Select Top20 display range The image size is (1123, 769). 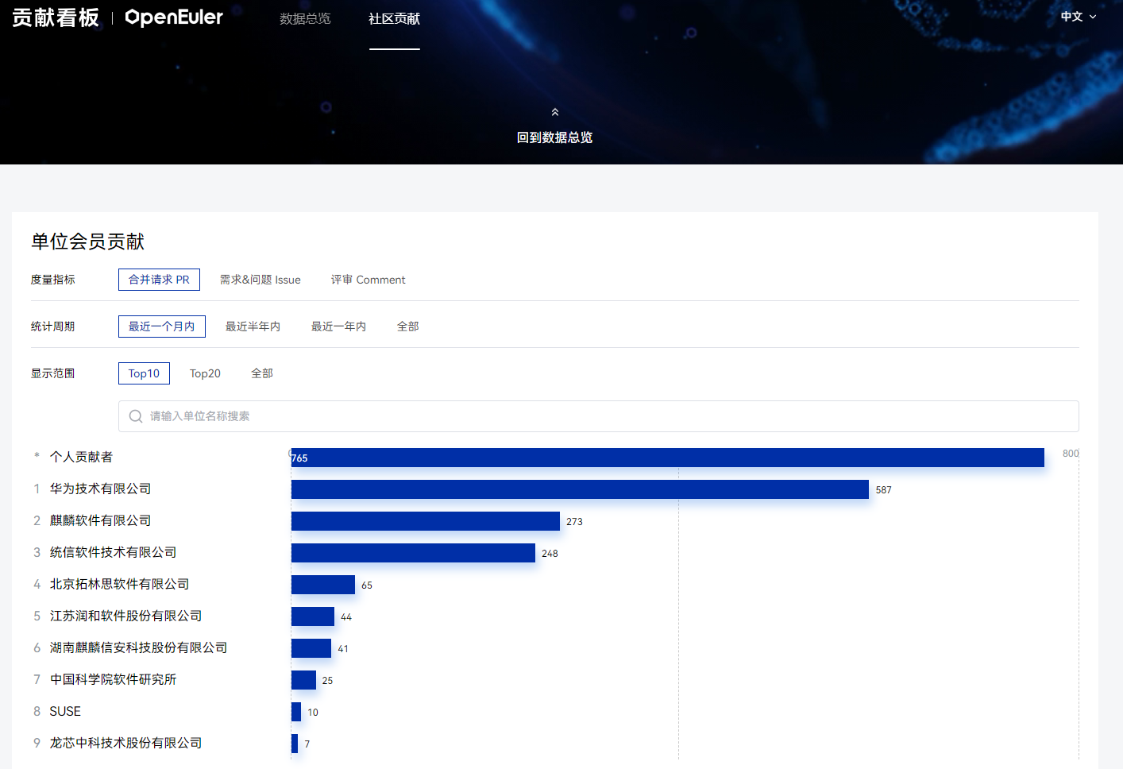coord(205,373)
